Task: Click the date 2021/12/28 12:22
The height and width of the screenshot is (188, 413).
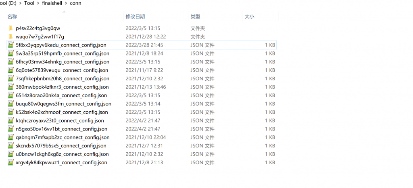Action: (146, 37)
